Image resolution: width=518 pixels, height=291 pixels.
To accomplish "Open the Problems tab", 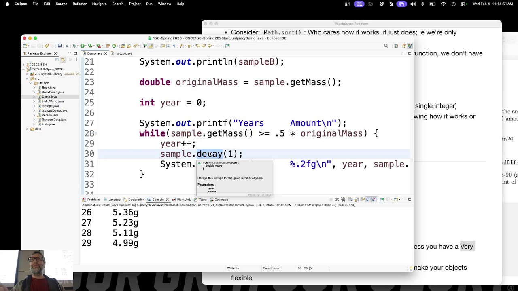I will coord(91,200).
